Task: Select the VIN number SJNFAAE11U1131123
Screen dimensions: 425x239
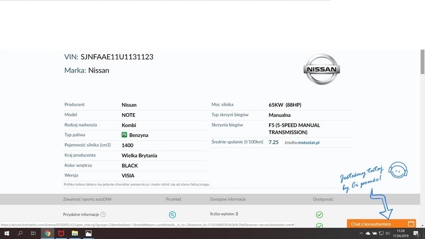Action: [x=117, y=57]
